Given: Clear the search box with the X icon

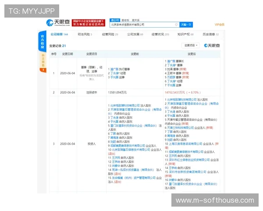Looking at the screenshot, I should coord(176,25).
